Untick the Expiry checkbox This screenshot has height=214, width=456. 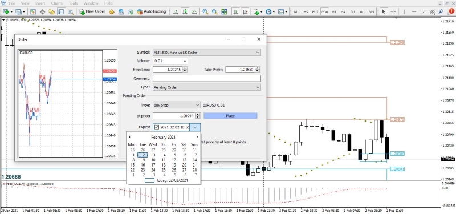pyautogui.click(x=157, y=127)
